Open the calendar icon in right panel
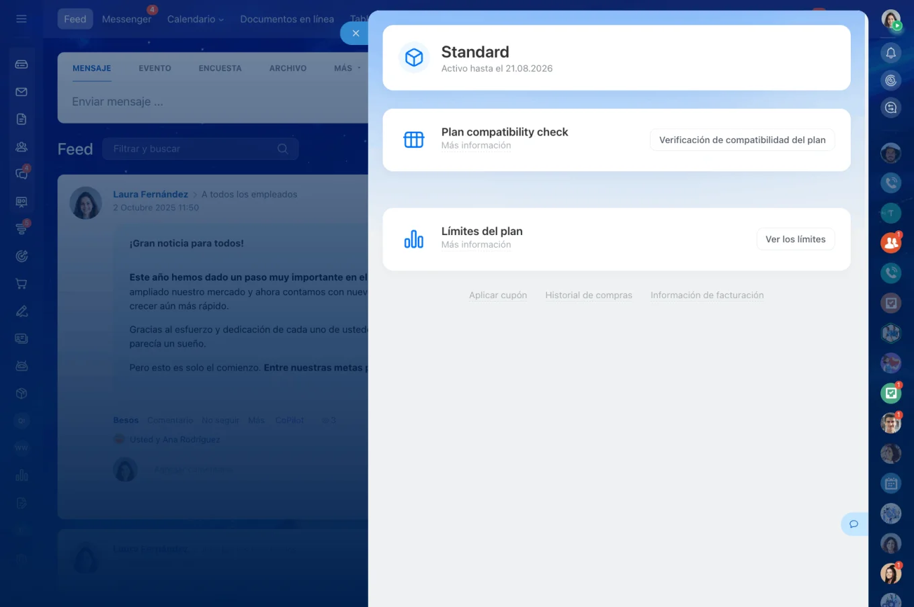 tap(890, 483)
